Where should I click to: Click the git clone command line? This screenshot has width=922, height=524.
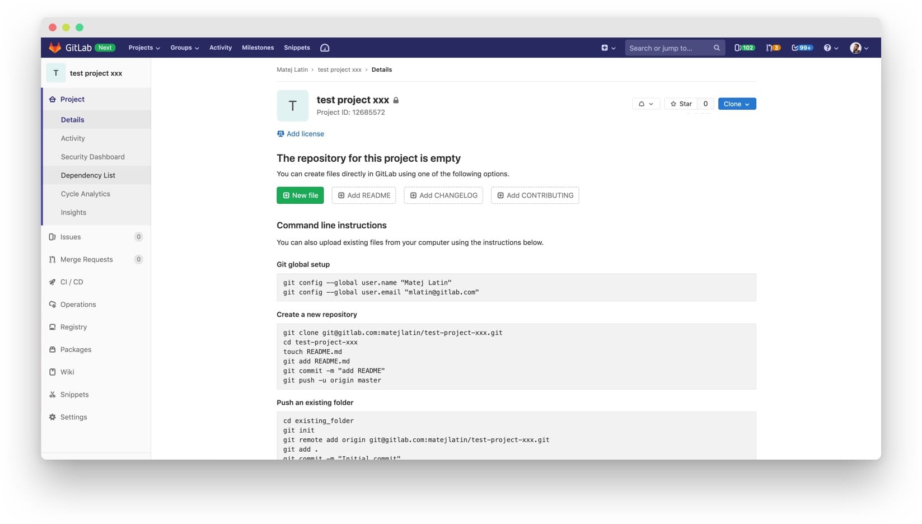point(392,333)
